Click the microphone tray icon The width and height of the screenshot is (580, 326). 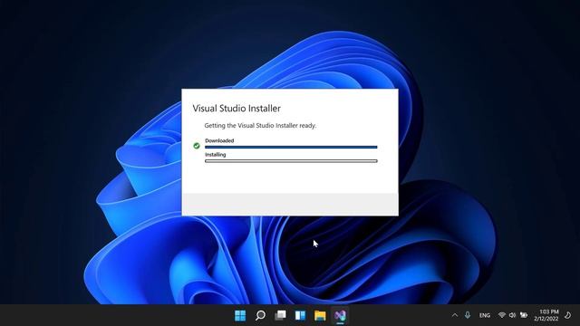[468, 315]
